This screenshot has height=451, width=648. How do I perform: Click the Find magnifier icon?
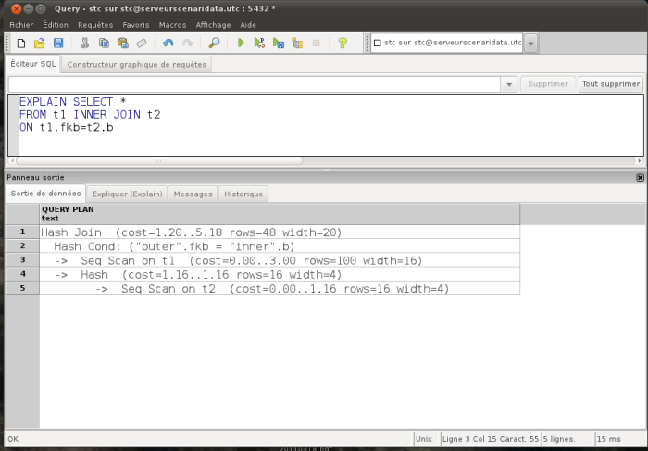(214, 43)
